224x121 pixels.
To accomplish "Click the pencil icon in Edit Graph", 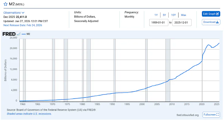I will coord(218,14).
